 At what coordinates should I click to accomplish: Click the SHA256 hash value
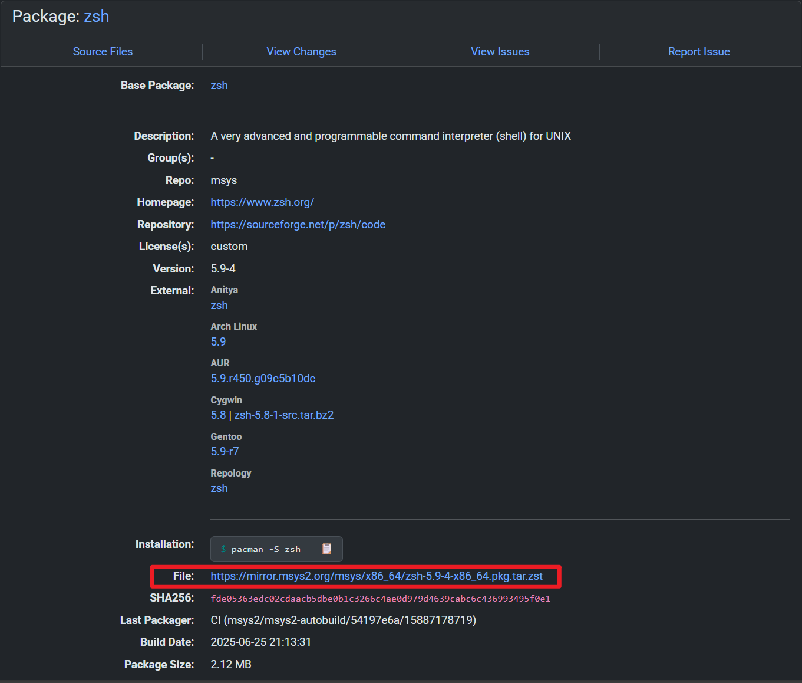point(380,599)
